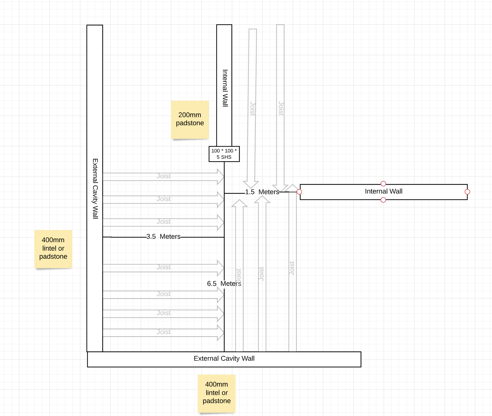Select the left 400mm lintel or padstone note

[x=53, y=249]
